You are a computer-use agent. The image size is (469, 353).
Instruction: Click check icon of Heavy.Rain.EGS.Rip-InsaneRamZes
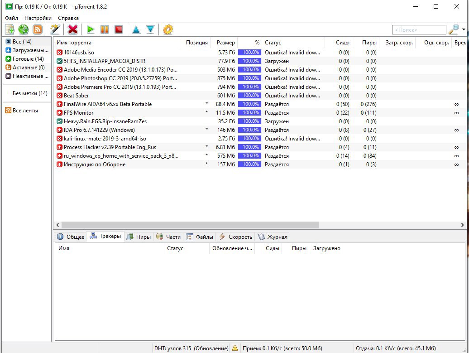click(x=59, y=121)
